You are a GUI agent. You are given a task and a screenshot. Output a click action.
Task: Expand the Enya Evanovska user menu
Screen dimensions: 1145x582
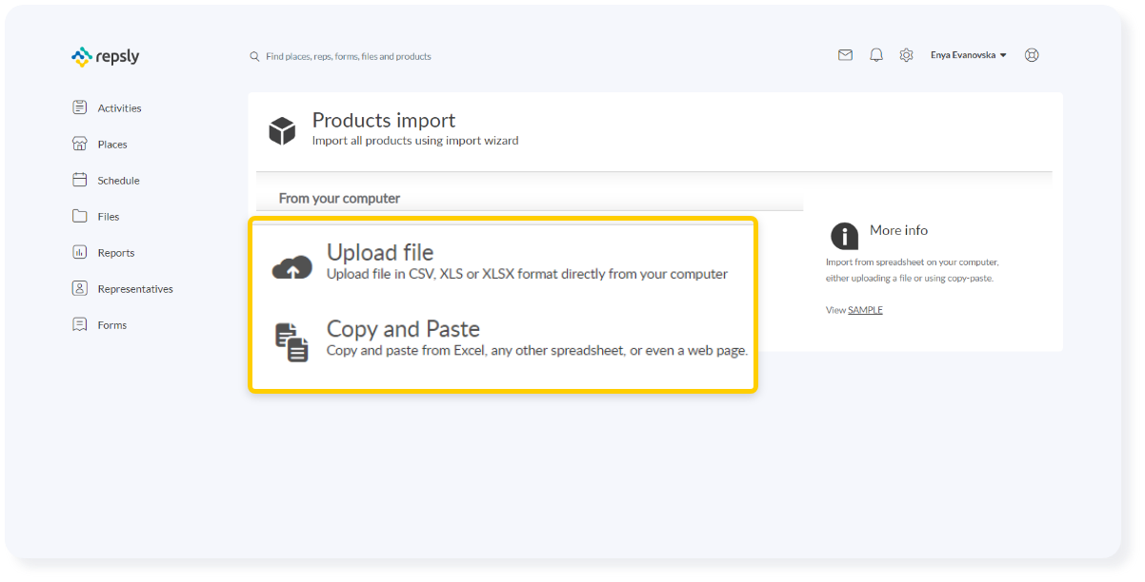(969, 55)
